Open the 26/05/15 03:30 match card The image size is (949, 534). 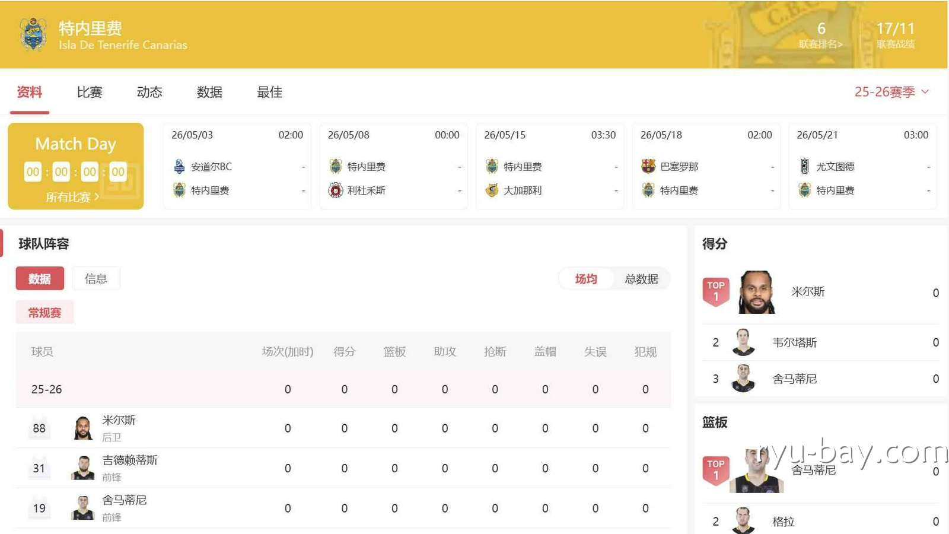(x=550, y=166)
